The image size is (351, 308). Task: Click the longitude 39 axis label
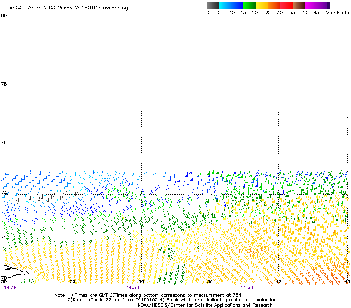pyautogui.click(x=210, y=281)
